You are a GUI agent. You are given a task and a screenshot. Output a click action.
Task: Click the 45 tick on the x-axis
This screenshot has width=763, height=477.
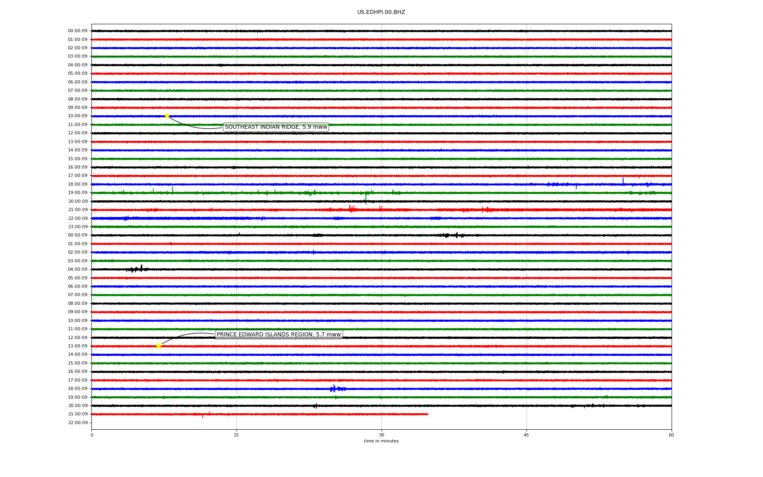pyautogui.click(x=526, y=435)
